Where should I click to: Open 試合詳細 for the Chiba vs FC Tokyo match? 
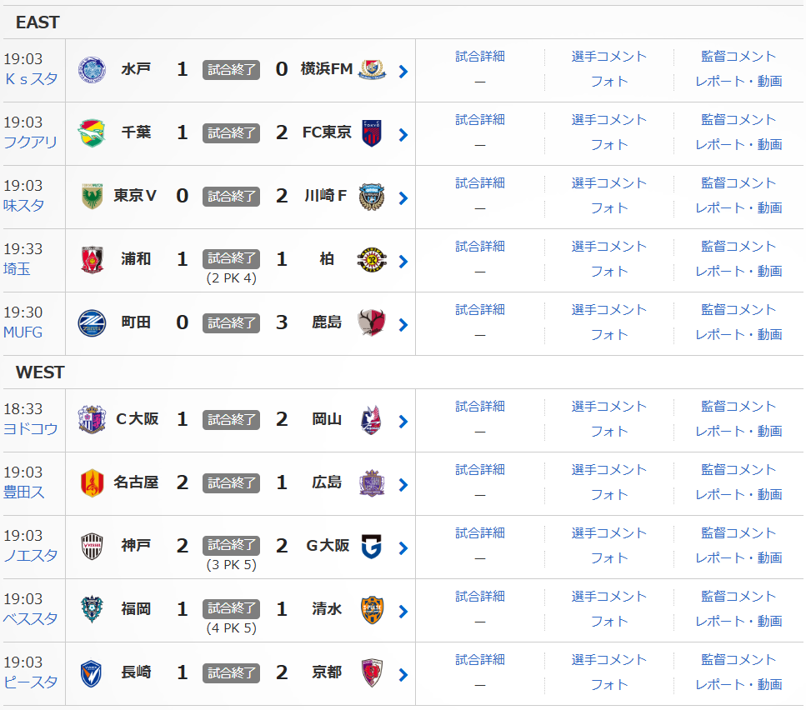(x=480, y=119)
